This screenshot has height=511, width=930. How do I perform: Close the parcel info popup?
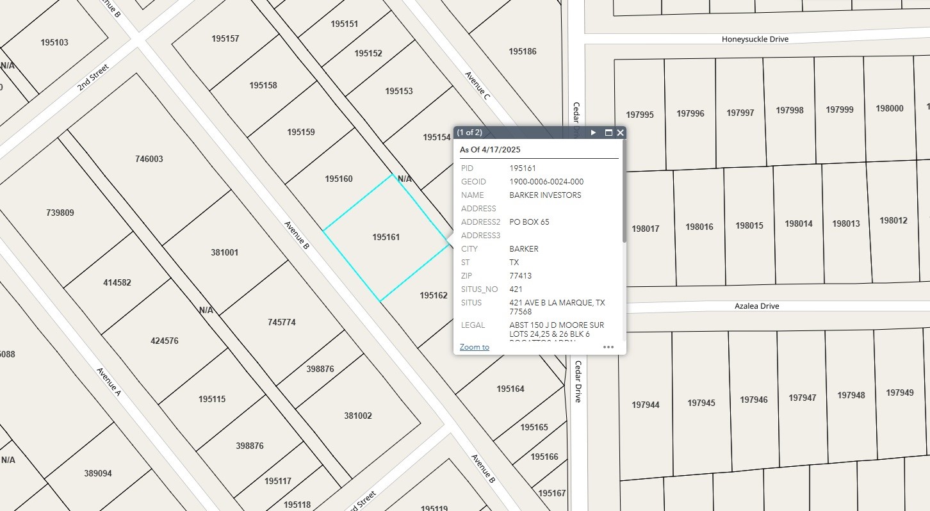620,133
